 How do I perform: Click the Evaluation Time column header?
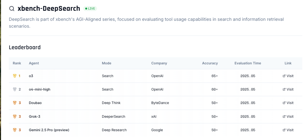tap(248, 63)
